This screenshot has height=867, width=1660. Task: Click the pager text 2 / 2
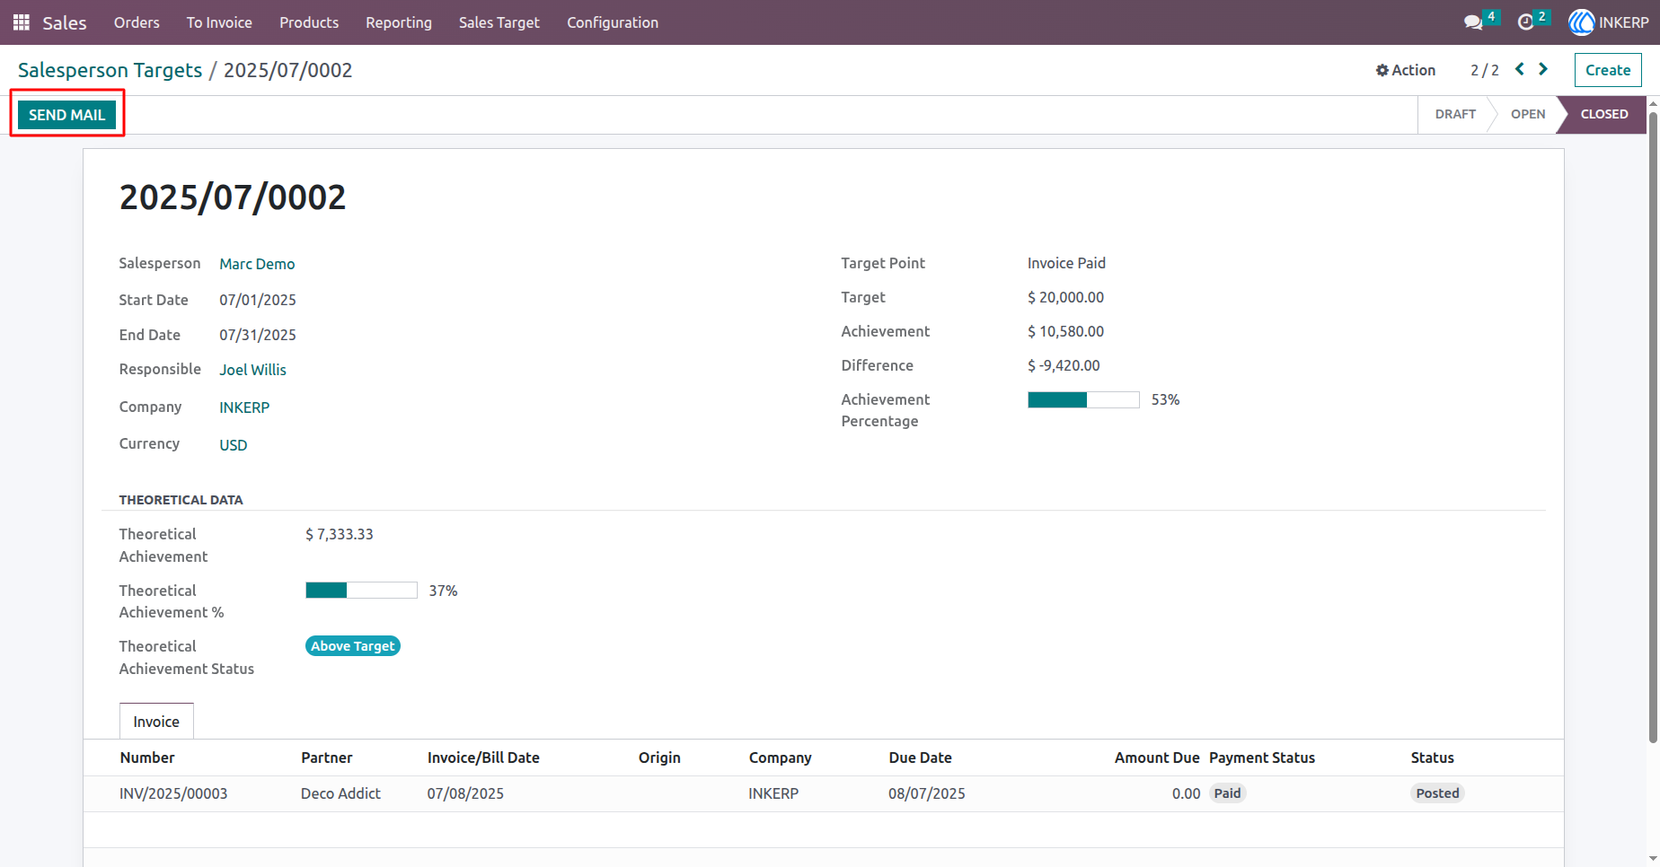(x=1485, y=70)
